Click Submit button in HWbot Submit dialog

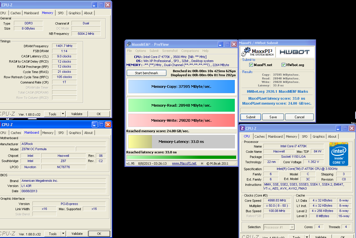click(251, 117)
